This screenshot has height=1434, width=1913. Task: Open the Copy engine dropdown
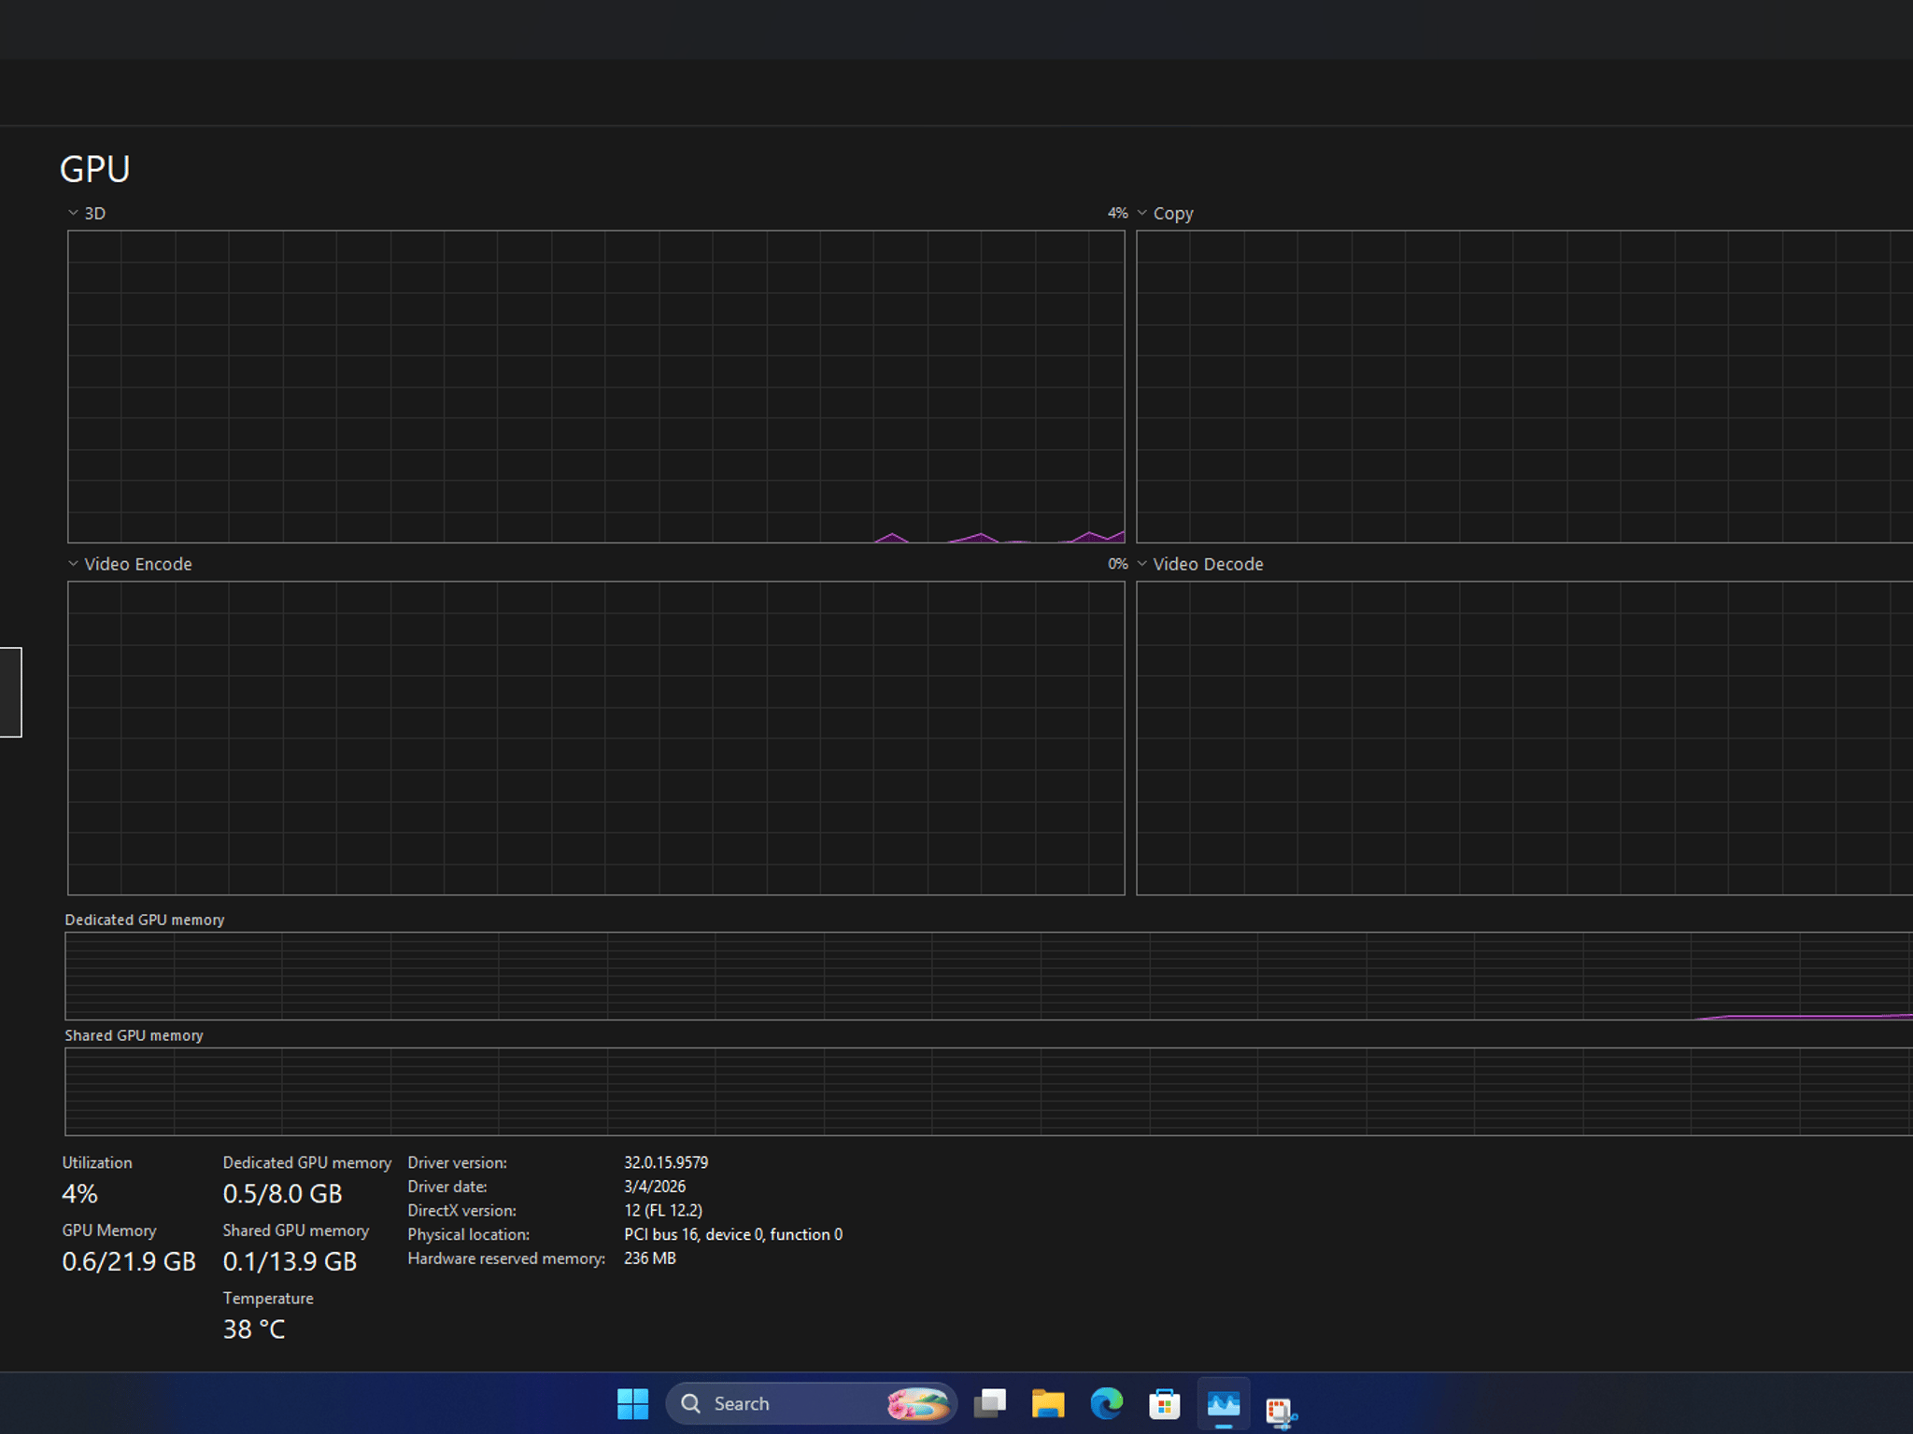click(1165, 213)
